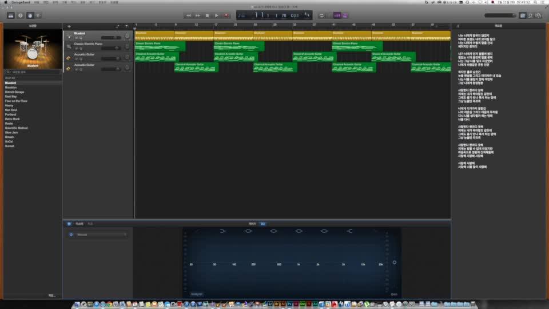
Task: Click the Analyzer button in EQ
Action: pyautogui.click(x=197, y=294)
